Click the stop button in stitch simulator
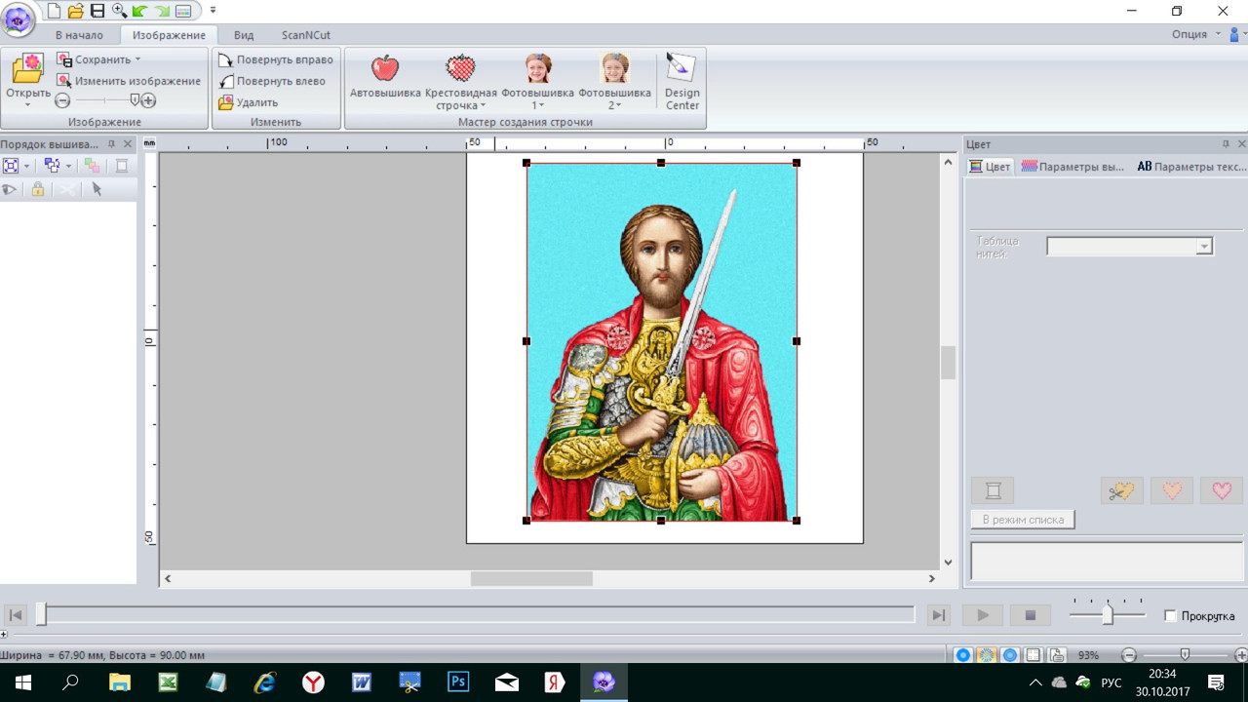 pos(1030,615)
